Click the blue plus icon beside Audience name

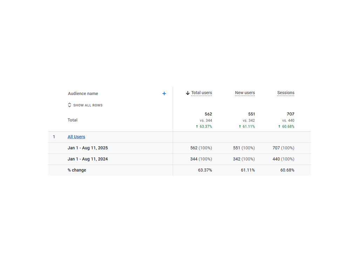point(164,93)
